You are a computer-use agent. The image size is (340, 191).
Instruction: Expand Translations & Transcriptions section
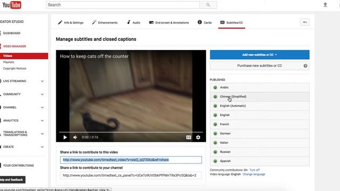click(x=42, y=134)
